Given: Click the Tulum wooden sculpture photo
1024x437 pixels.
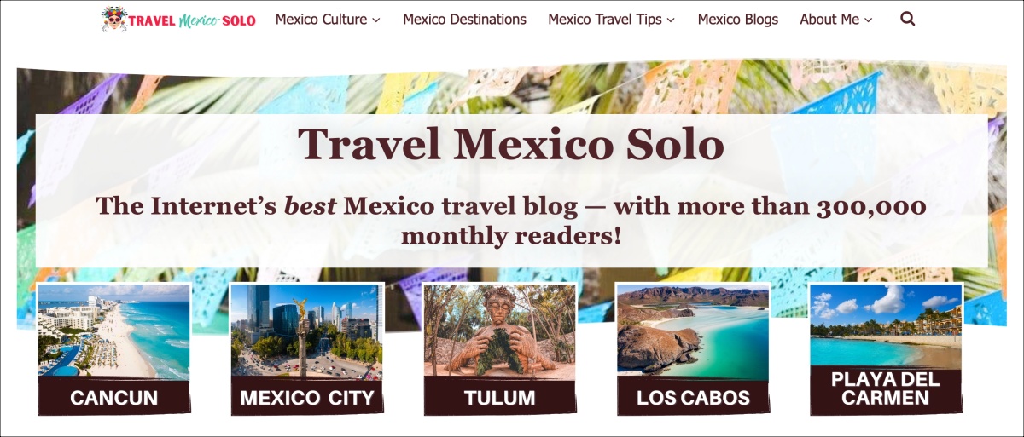Looking at the screenshot, I should [x=500, y=331].
